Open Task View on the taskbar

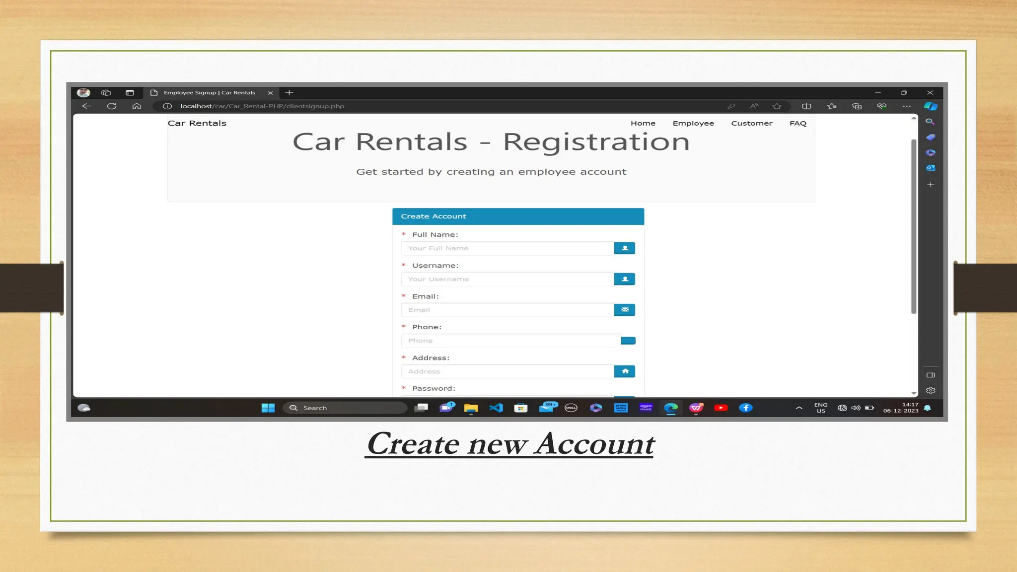[422, 408]
